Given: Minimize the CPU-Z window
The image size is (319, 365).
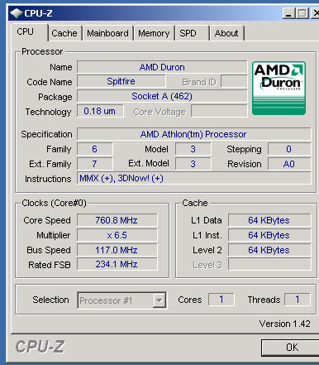Looking at the screenshot, I should (x=288, y=13).
